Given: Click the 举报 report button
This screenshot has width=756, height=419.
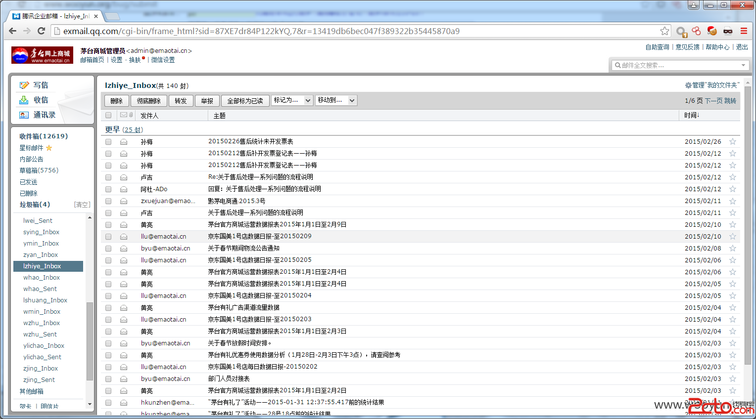Looking at the screenshot, I should pos(207,101).
